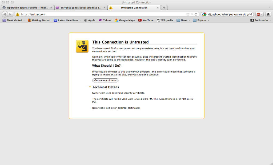273x165 pixels.
Task: Open the Bookmarks menu button
Action: pyautogui.click(x=261, y=20)
